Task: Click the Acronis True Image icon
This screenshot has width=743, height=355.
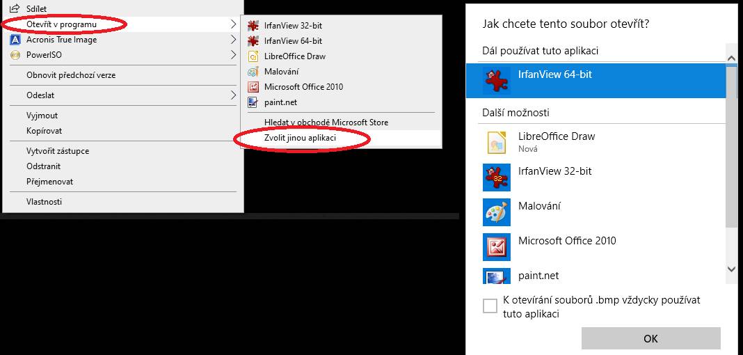Action: tap(15, 40)
